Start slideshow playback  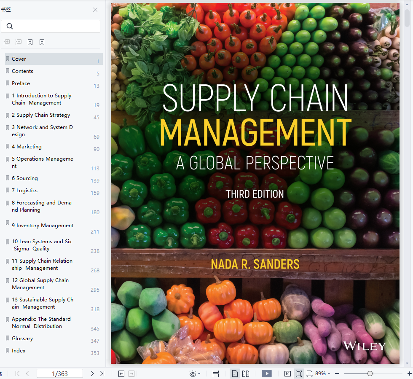pyautogui.click(x=266, y=374)
